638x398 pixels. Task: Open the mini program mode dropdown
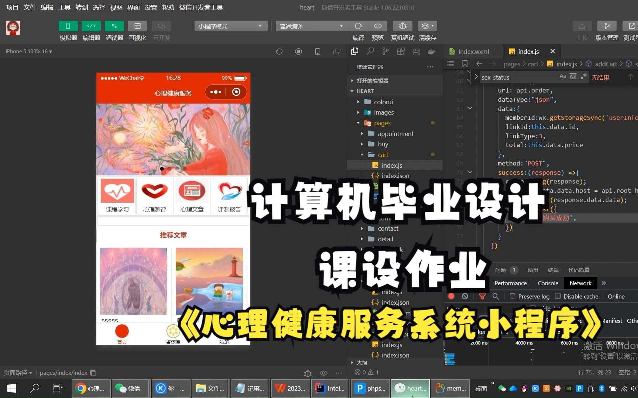tap(230, 26)
